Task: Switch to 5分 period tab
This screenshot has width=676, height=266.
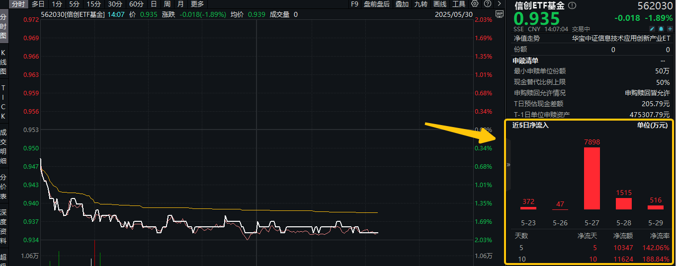Action: click(x=74, y=4)
